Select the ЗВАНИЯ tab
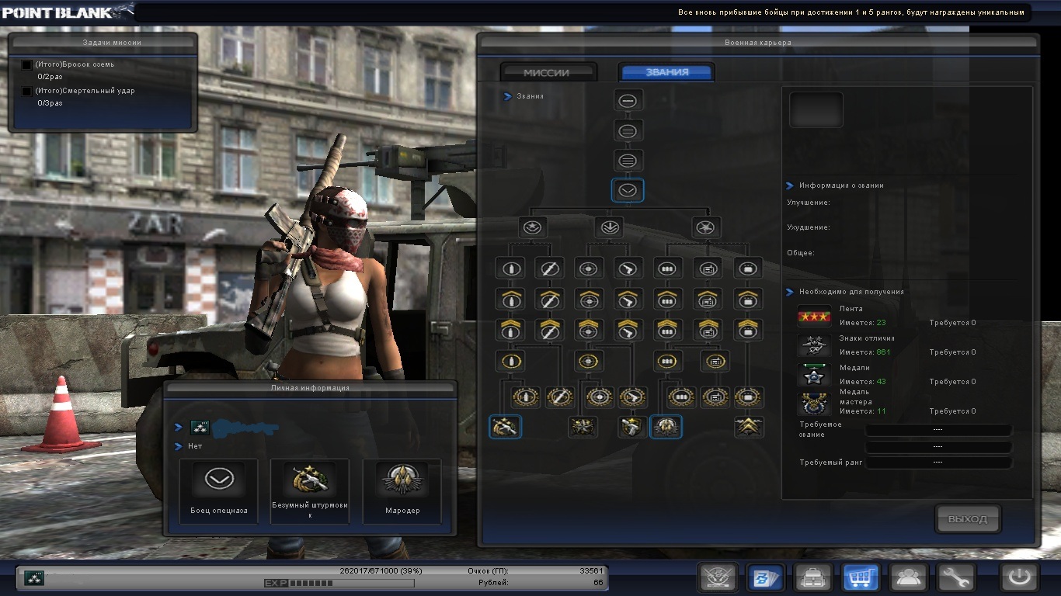Viewport: 1061px width, 596px height. click(666, 72)
